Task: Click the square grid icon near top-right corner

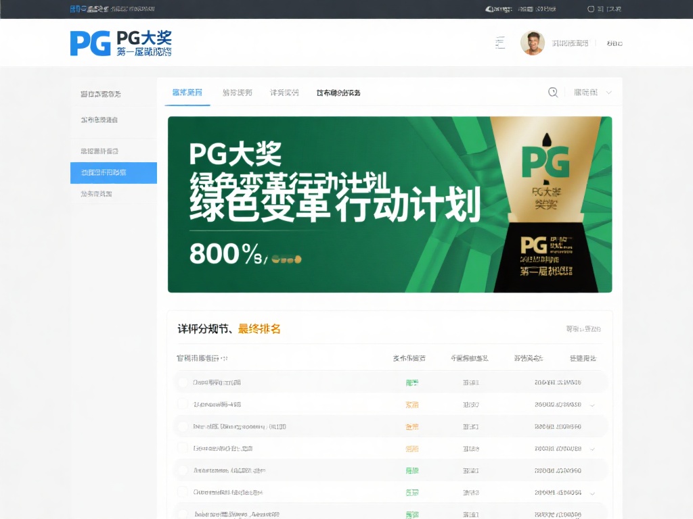Action: pos(599,9)
